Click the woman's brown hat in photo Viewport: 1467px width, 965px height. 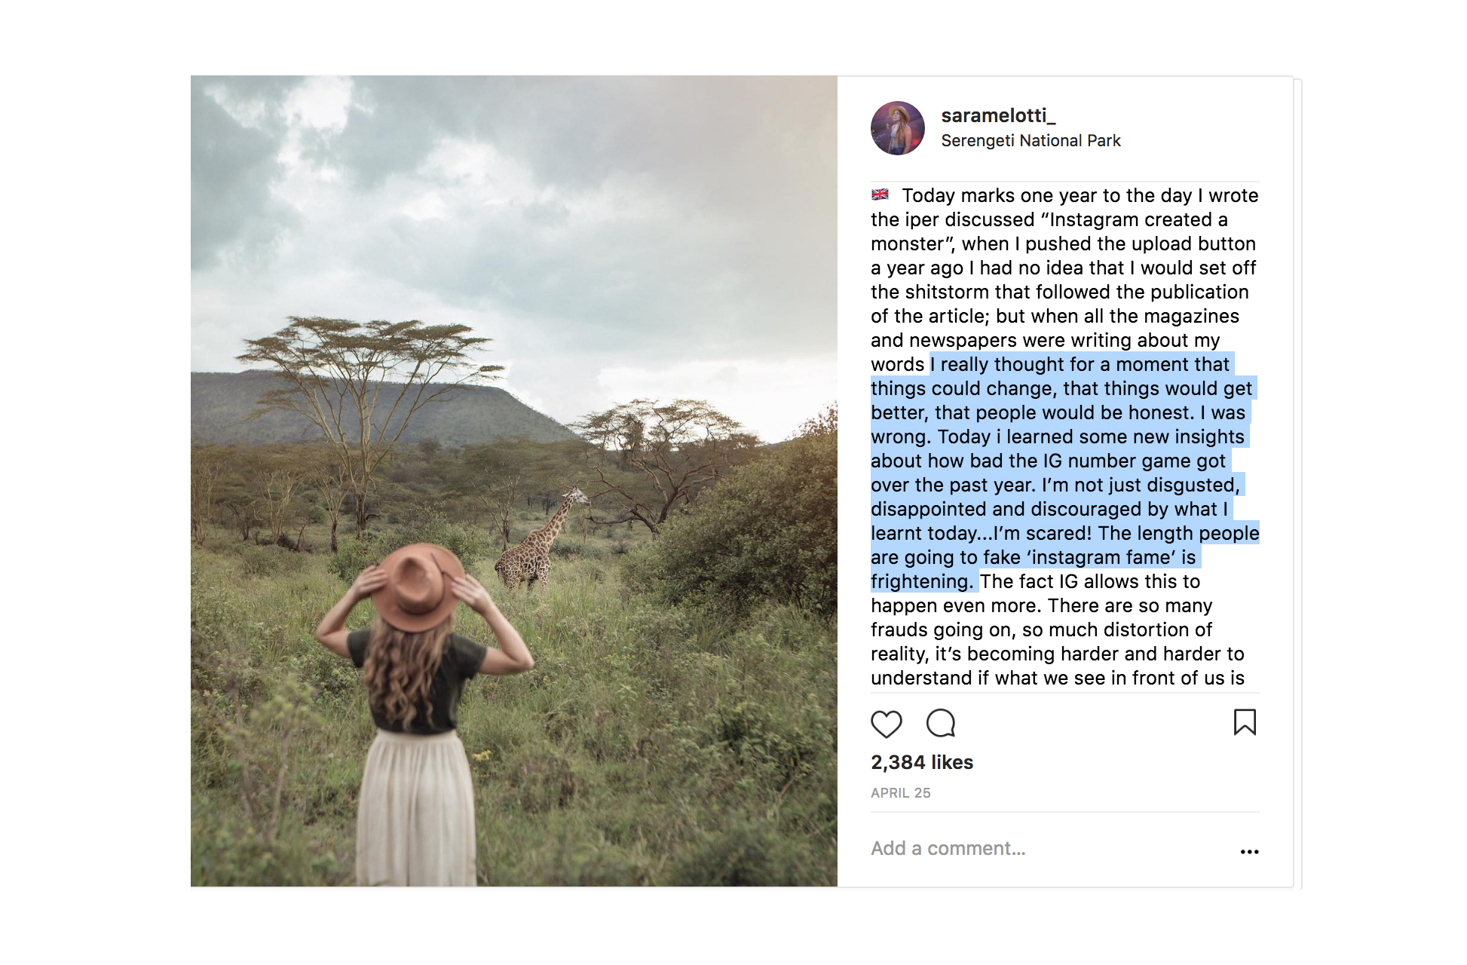click(415, 587)
